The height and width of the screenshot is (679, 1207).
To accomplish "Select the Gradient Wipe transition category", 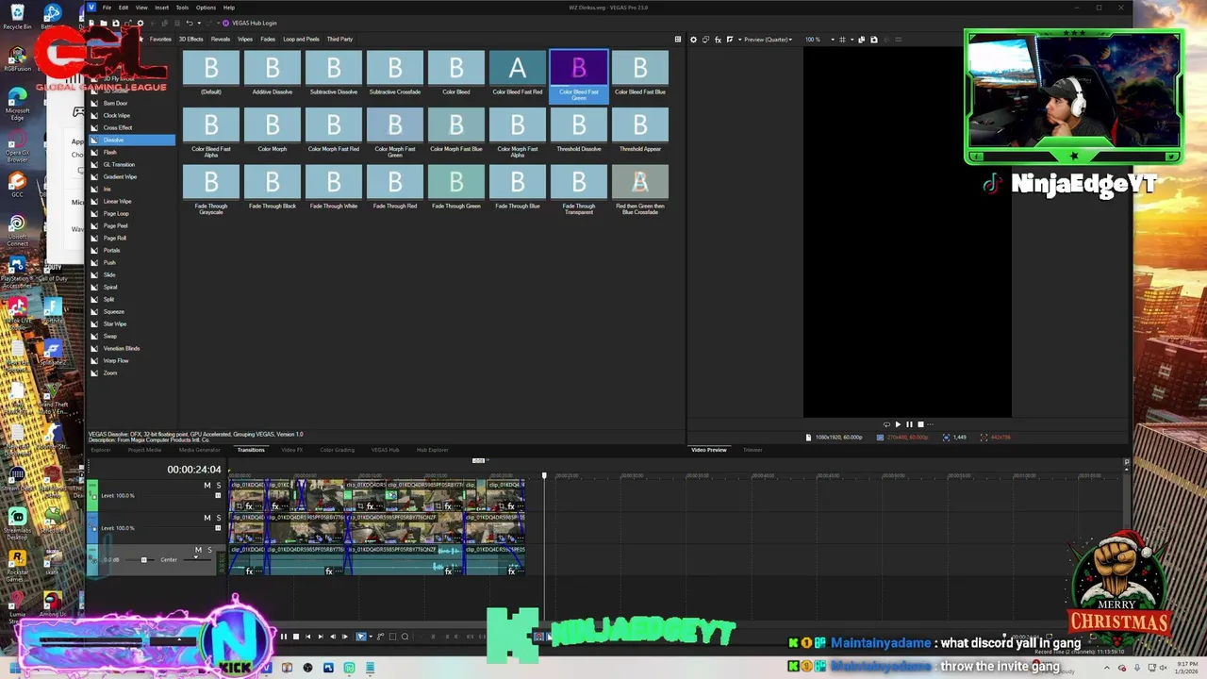I will [x=120, y=176].
